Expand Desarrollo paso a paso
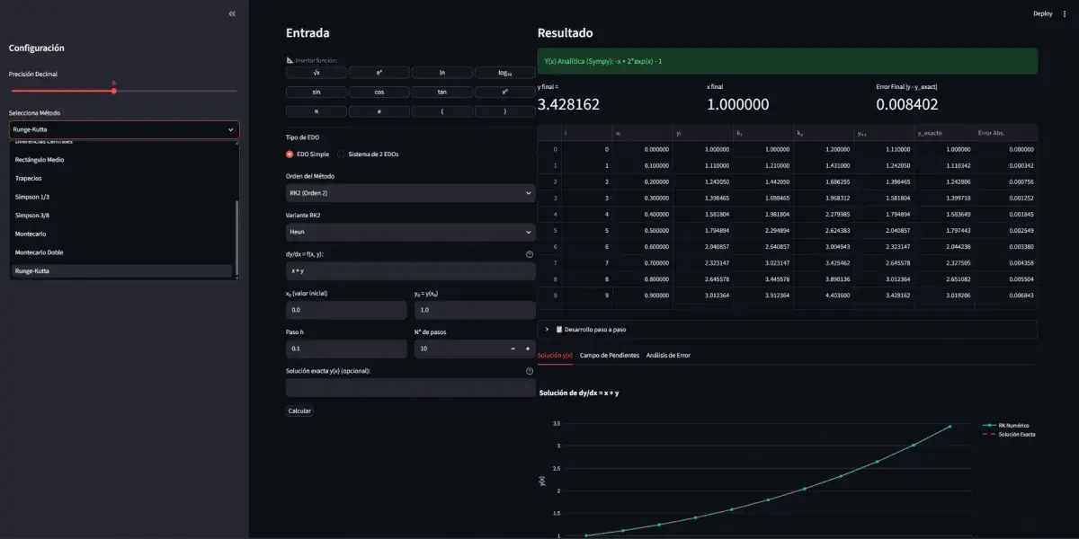1079x539 pixels. (787, 330)
